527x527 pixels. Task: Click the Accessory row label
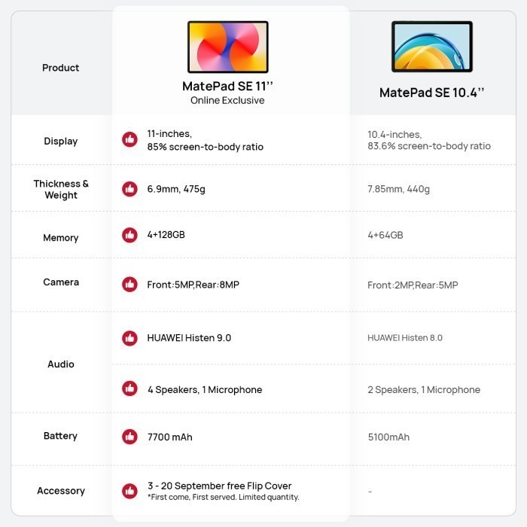(61, 491)
